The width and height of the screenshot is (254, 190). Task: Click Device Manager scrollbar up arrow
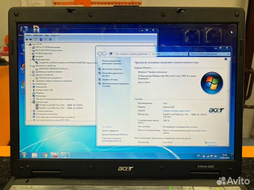point(155,44)
